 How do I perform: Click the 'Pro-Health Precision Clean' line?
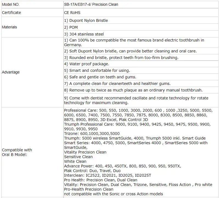tap(89, 189)
